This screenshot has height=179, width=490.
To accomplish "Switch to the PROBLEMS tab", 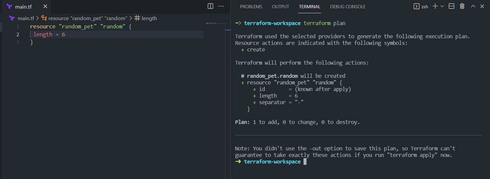I will 251,7.
